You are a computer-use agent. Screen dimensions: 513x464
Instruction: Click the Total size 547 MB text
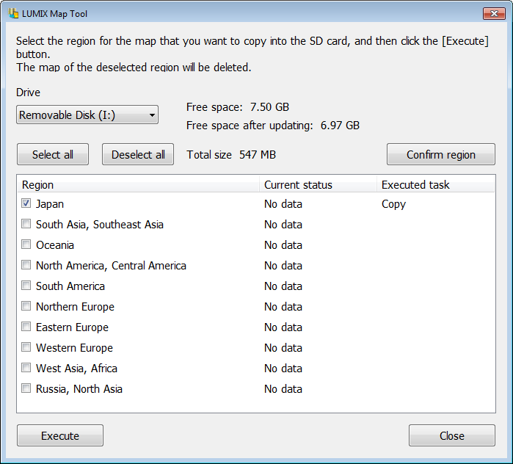click(x=231, y=154)
